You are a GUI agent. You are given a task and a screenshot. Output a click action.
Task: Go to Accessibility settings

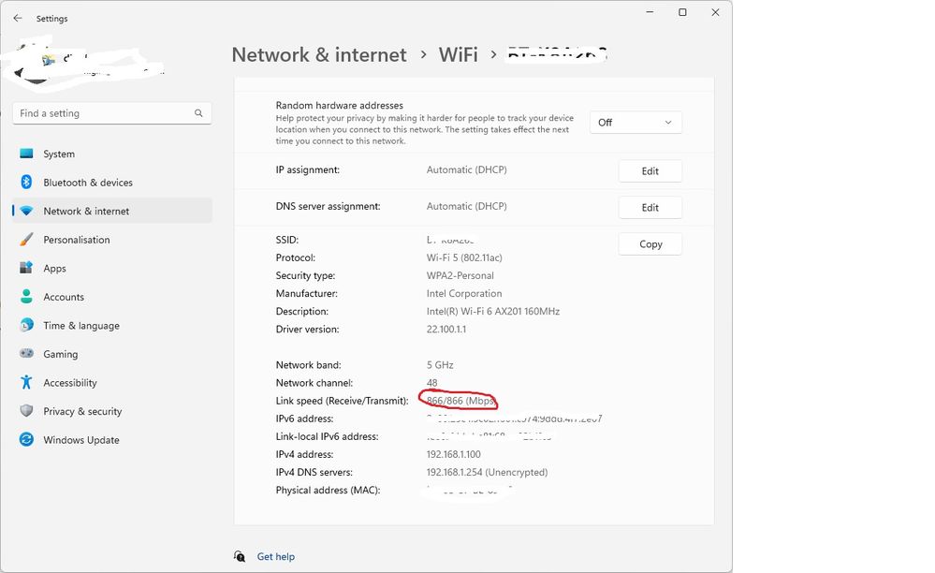tap(69, 383)
